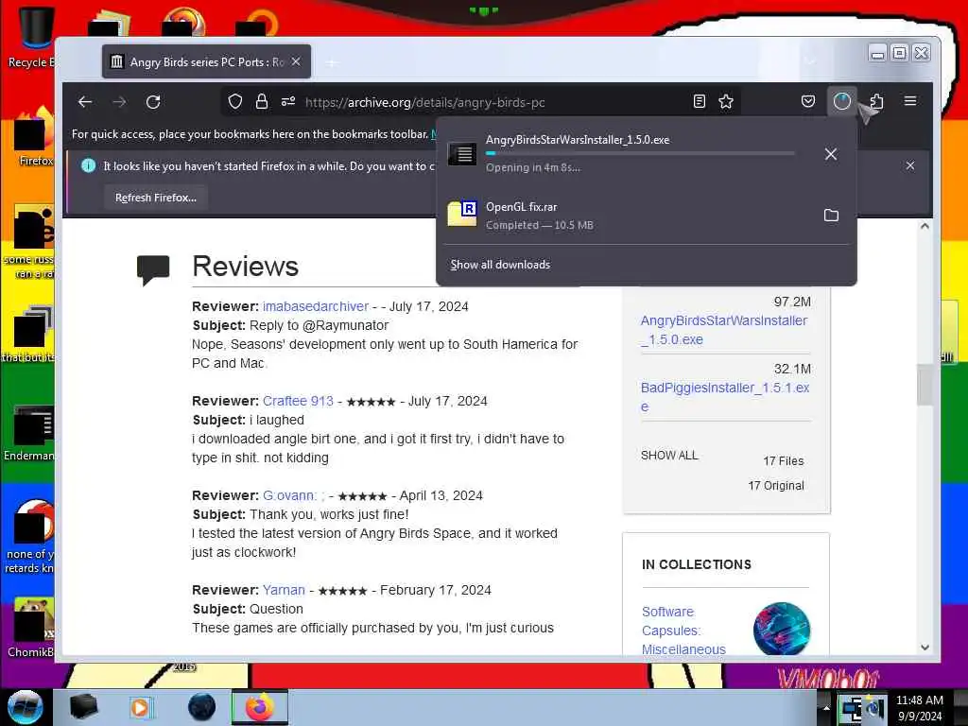
Task: Open the taskbar clock showing 11:48 AM
Action: click(x=919, y=708)
